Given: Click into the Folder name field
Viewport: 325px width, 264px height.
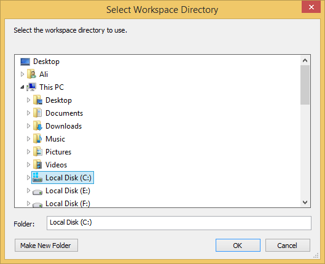Looking at the screenshot, I should 179,223.
